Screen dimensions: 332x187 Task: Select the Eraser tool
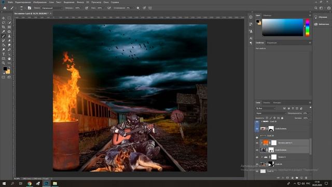(x=9, y=41)
